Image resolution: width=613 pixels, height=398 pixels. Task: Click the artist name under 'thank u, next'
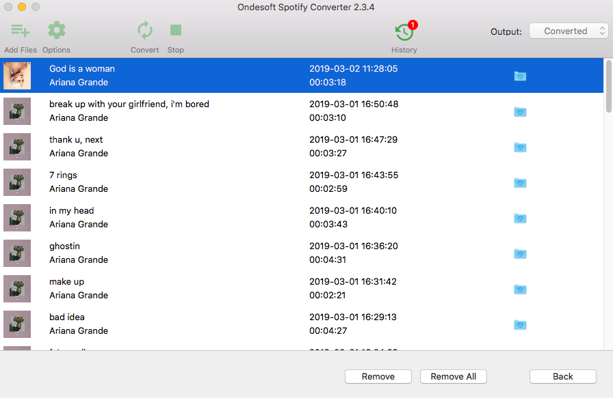79,154
